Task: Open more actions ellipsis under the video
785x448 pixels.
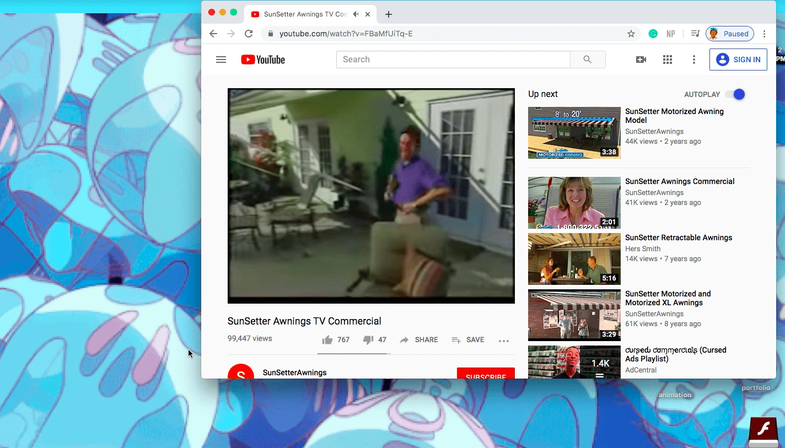Action: click(504, 341)
